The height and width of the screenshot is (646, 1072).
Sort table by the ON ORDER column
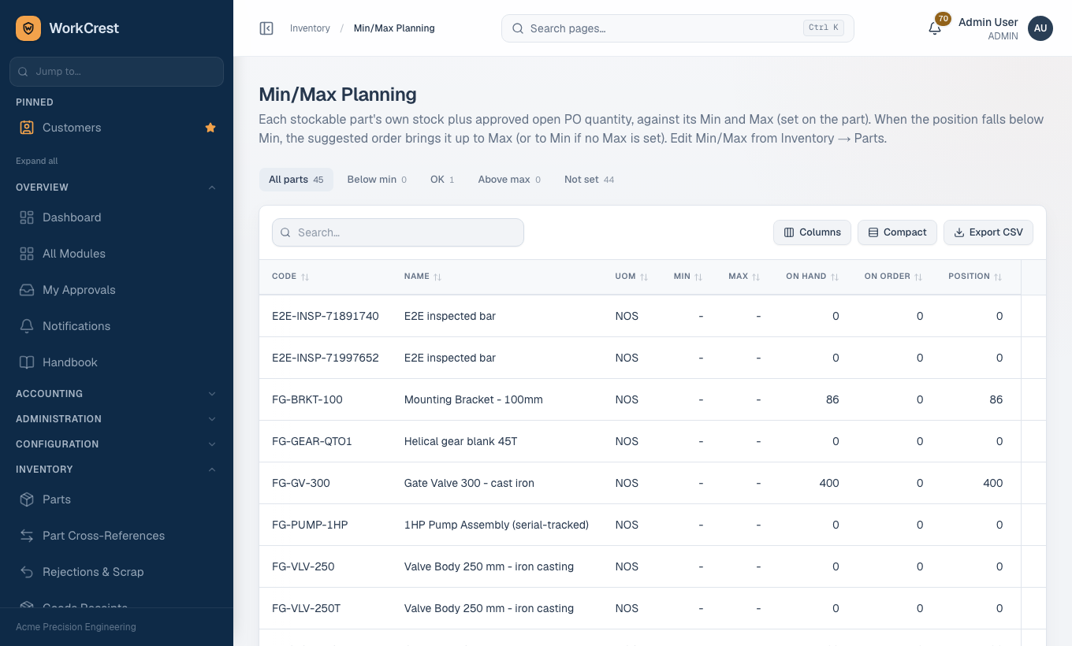click(893, 277)
